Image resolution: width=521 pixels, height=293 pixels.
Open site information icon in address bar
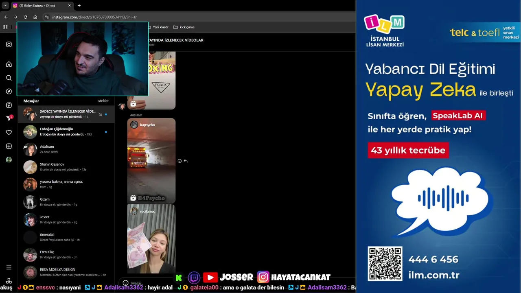(47, 17)
